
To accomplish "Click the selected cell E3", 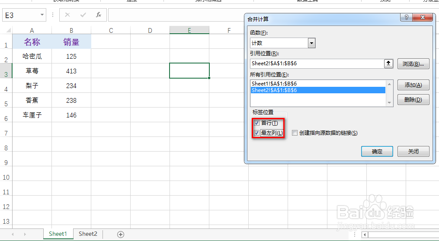I will 189,71.
